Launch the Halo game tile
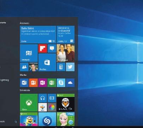The height and width of the screenshot is (128, 143). (66, 103)
